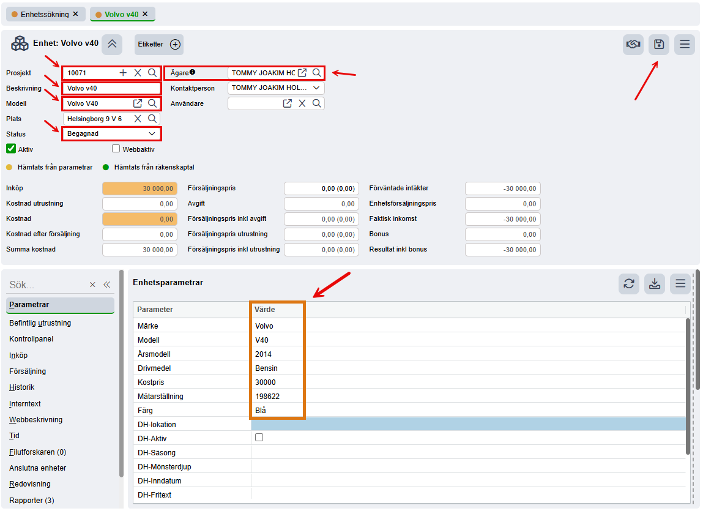Select the Drivmedel value Bensin
Screen dimensions: 703x511
pyautogui.click(x=266, y=368)
